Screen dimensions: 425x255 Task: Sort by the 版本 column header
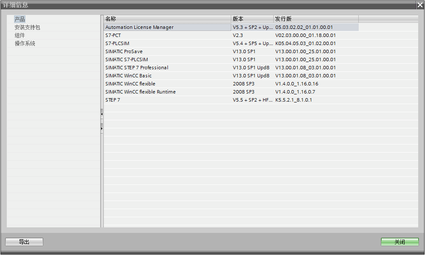[252, 19]
